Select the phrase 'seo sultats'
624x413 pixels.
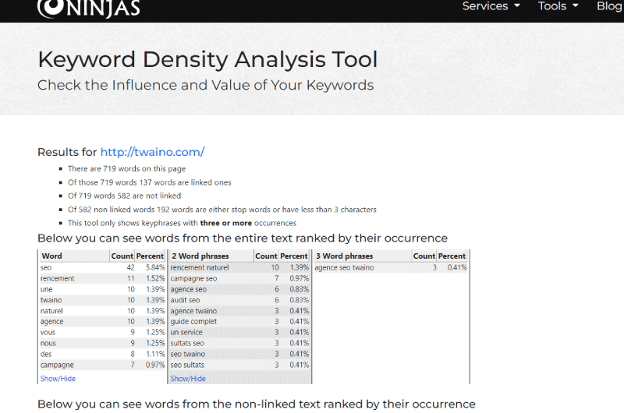[187, 365]
